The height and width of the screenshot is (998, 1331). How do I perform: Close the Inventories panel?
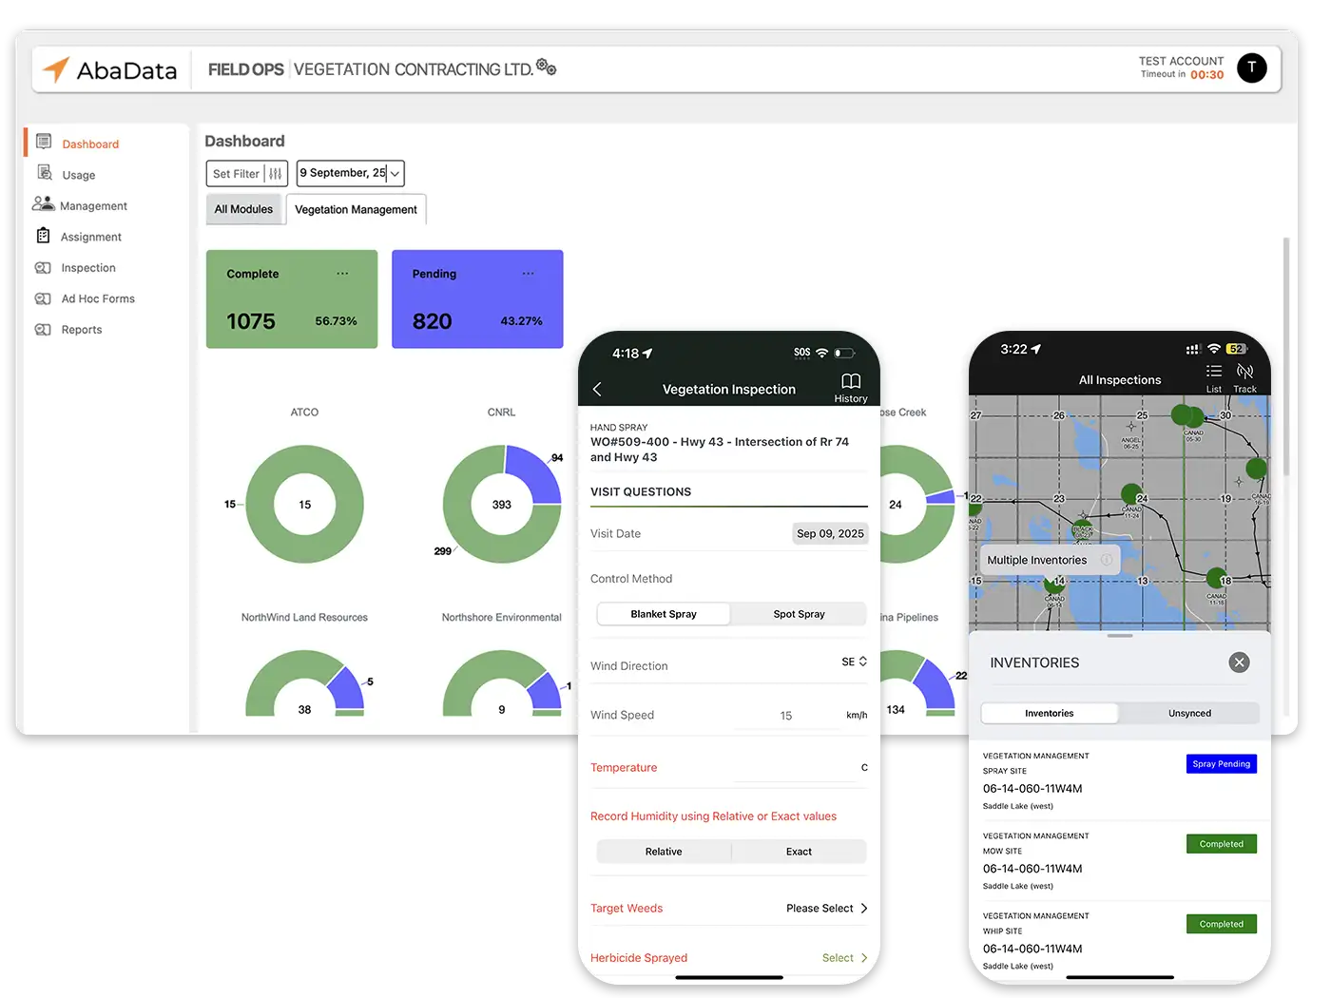click(x=1238, y=662)
